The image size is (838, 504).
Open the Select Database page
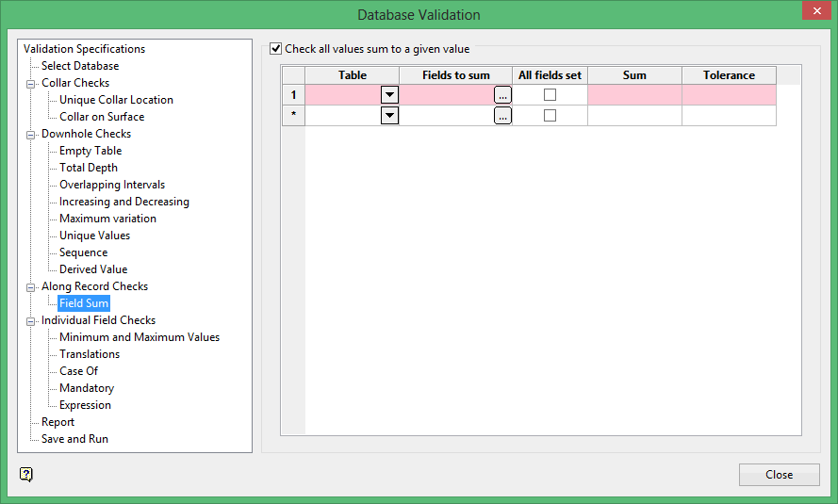[80, 66]
